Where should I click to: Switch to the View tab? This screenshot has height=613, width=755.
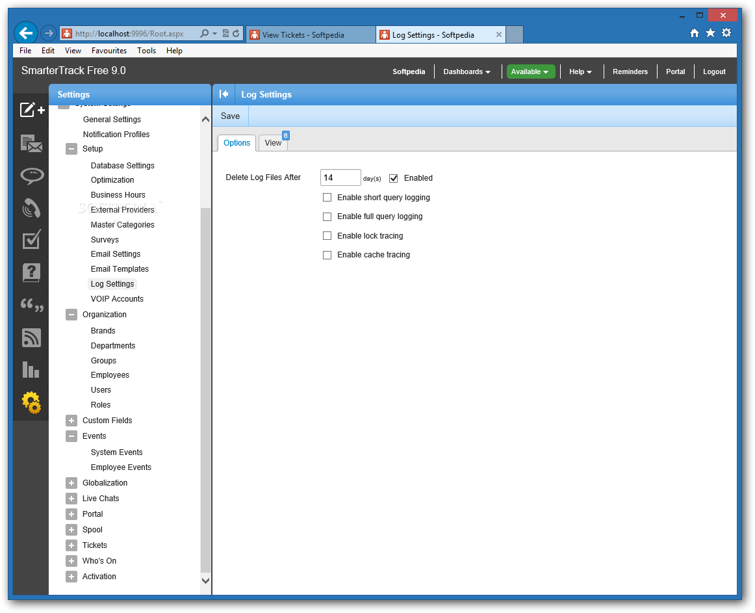(x=273, y=143)
